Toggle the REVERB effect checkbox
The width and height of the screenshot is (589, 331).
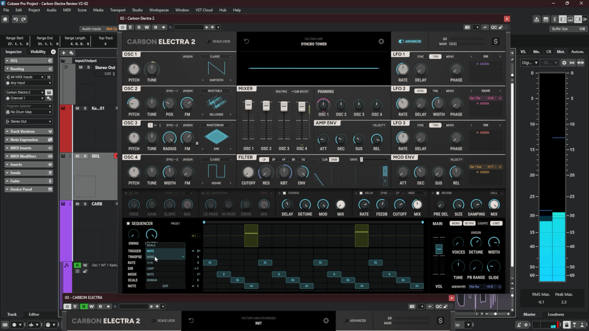438,193
